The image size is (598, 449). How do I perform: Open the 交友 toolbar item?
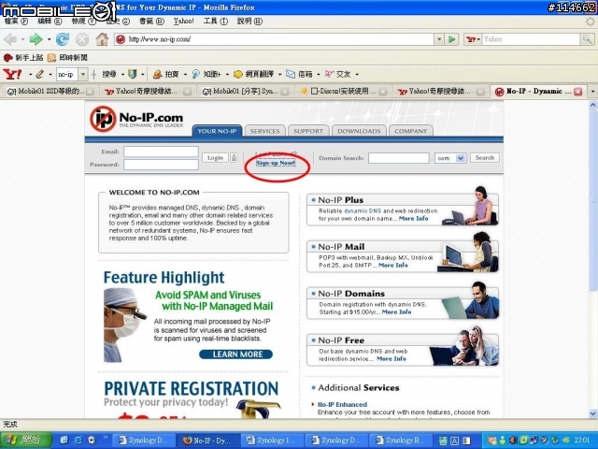click(338, 74)
